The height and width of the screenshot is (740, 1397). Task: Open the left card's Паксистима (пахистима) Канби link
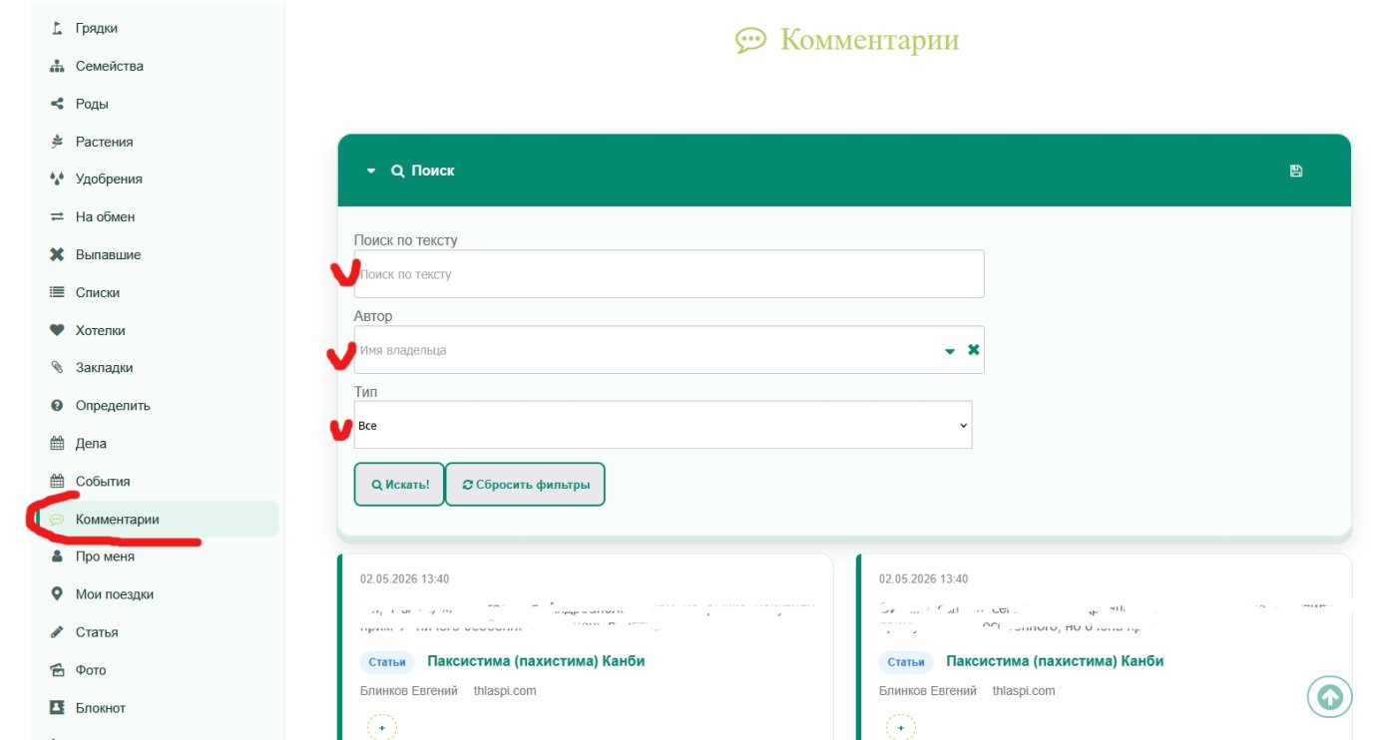click(536, 661)
